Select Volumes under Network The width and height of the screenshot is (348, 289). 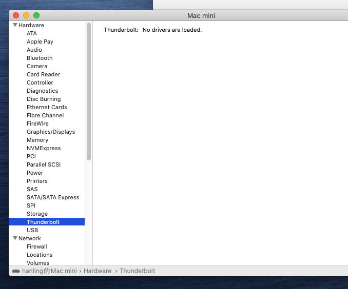[x=38, y=263]
